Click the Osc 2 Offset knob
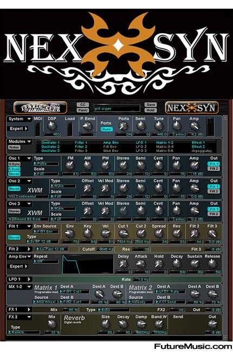Image resolution: width=233 pixels, height=357 pixels. [x=88, y=188]
